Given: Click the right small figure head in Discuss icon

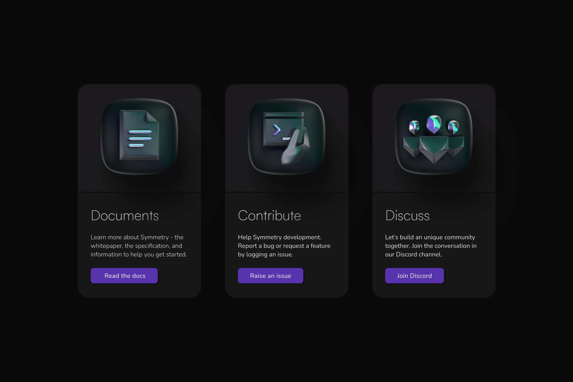Looking at the screenshot, I should 453,127.
